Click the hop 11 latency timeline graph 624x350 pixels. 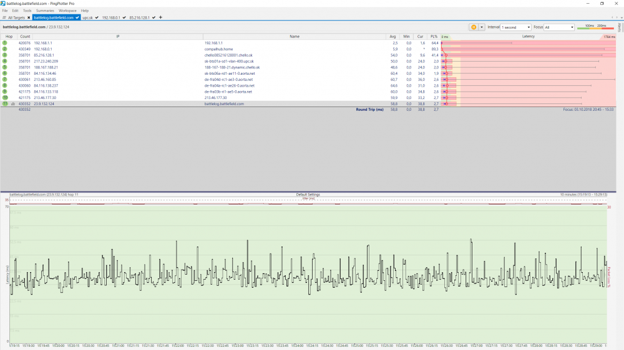coord(308,273)
